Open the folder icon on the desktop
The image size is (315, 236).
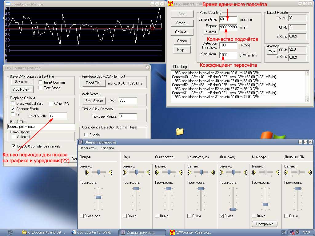(180, 132)
